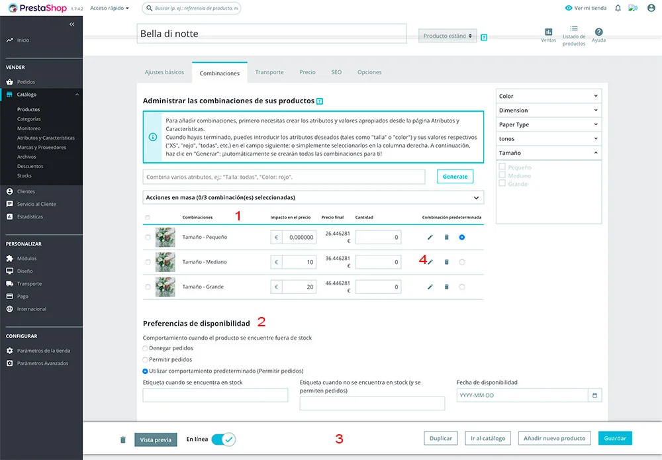This screenshot has height=460, width=662.
Task: Set Tamaño - Mediano as default combination
Action: (x=462, y=262)
